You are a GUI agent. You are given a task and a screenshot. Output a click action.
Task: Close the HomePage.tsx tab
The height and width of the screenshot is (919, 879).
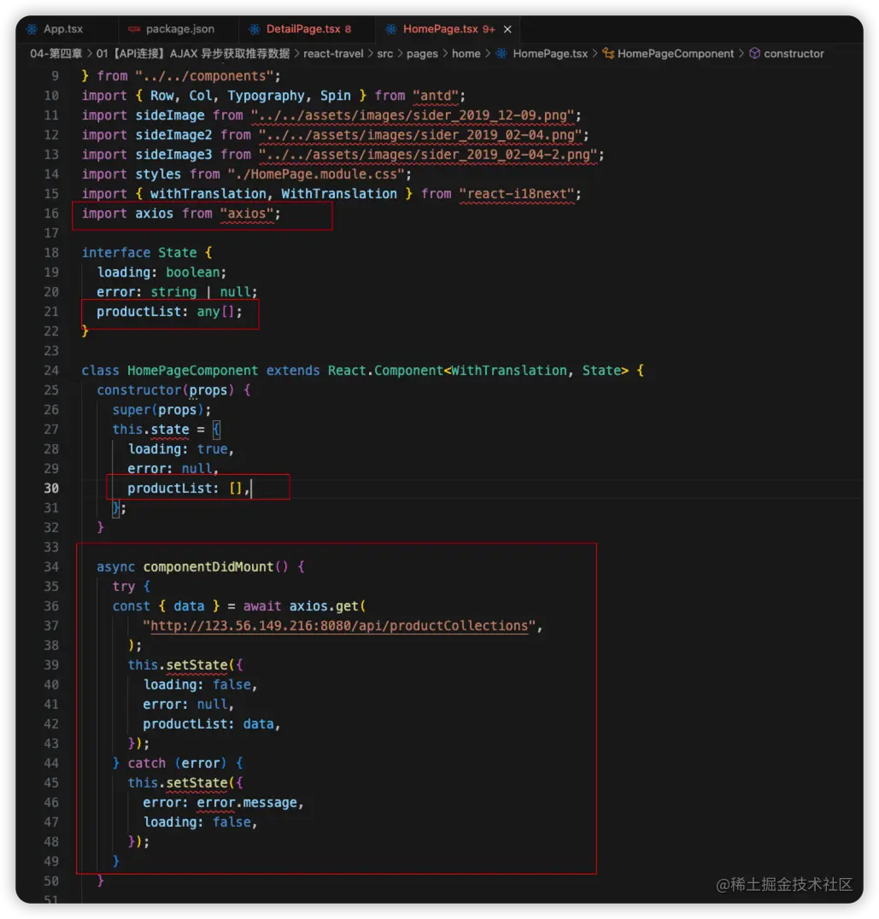(x=507, y=29)
